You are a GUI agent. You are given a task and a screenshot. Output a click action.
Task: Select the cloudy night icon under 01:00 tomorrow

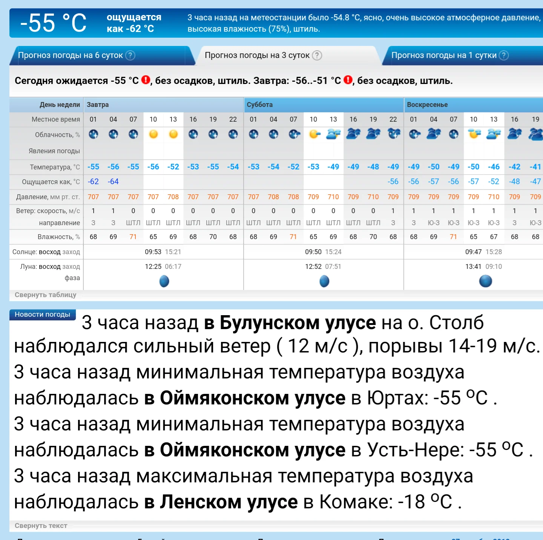click(x=93, y=134)
